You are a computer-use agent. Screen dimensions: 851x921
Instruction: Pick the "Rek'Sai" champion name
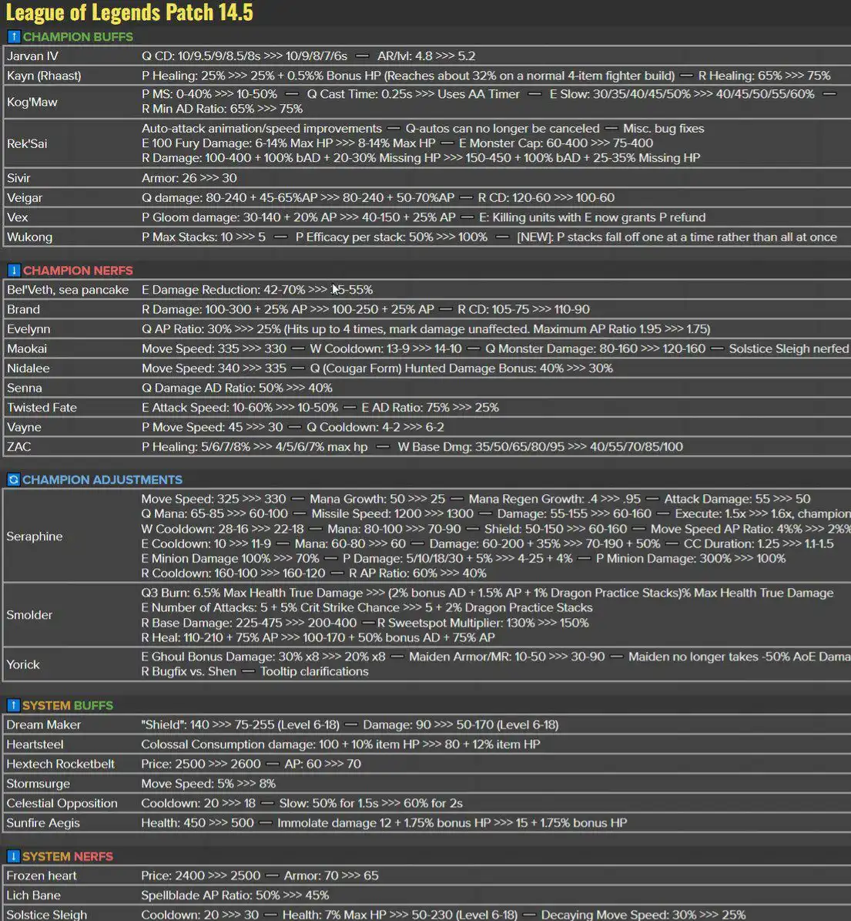[27, 143]
